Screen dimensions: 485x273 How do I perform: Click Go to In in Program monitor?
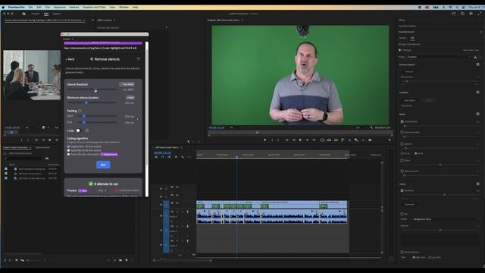(286, 140)
